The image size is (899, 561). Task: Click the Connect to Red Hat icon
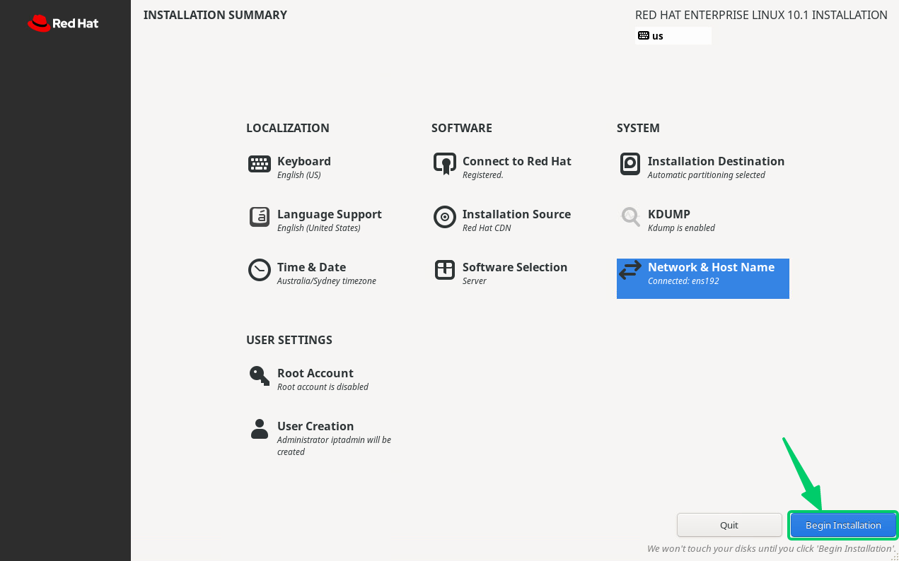tap(445, 164)
